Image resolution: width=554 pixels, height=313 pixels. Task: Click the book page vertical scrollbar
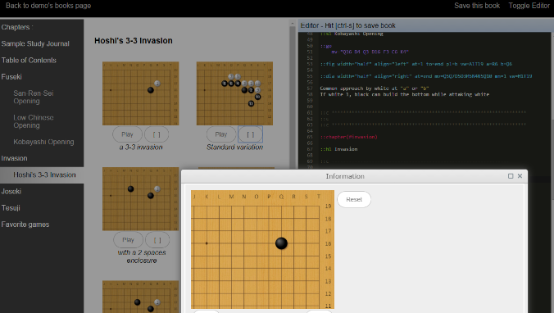pos(293,95)
